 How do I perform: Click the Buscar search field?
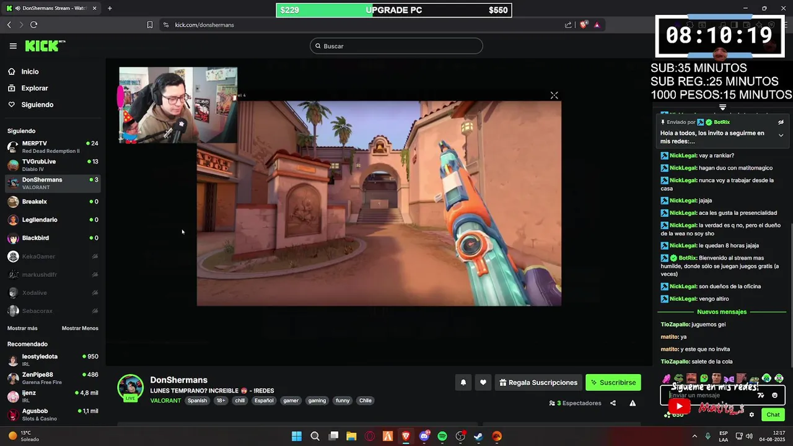pos(396,46)
